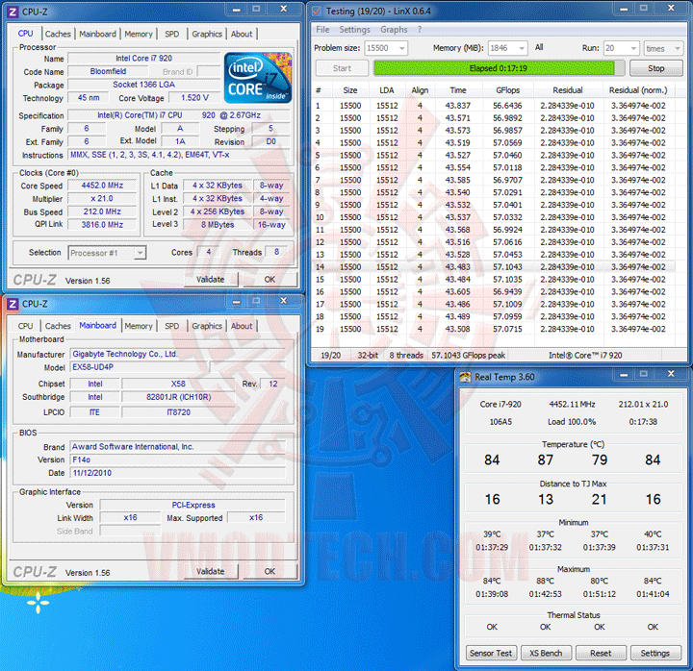Click Validate in the top CPU-Z window
The height and width of the screenshot is (671, 693).
211,280
